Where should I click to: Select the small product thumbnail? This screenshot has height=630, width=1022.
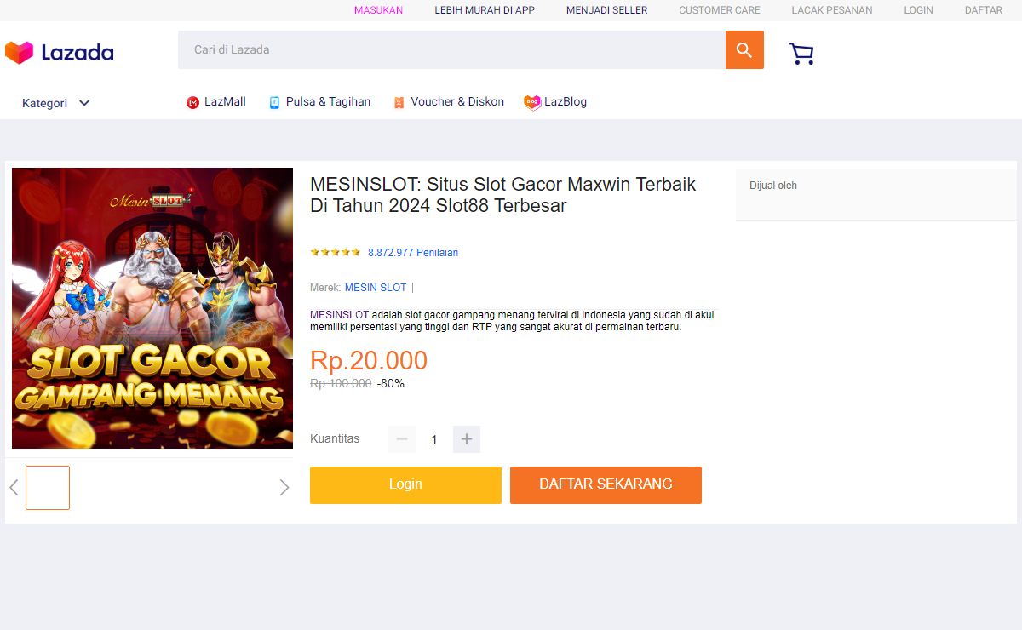click(x=48, y=488)
